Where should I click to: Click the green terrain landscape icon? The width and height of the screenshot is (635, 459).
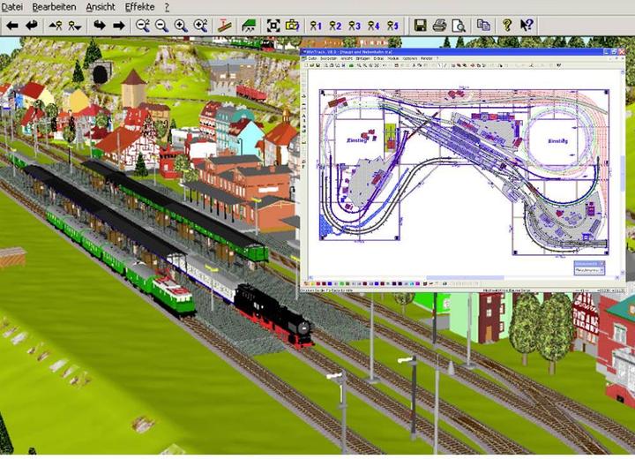(x=249, y=26)
